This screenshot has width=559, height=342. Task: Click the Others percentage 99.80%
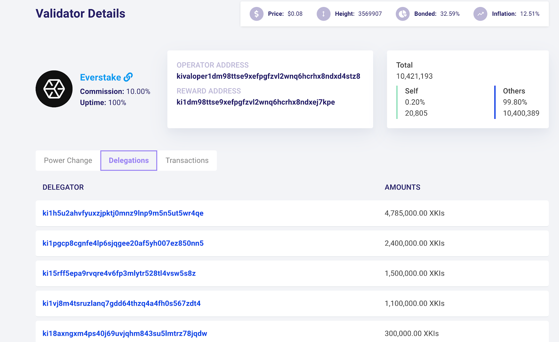click(x=515, y=102)
